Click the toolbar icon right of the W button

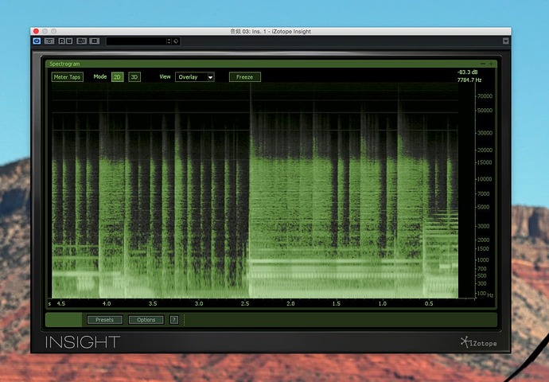tap(82, 41)
